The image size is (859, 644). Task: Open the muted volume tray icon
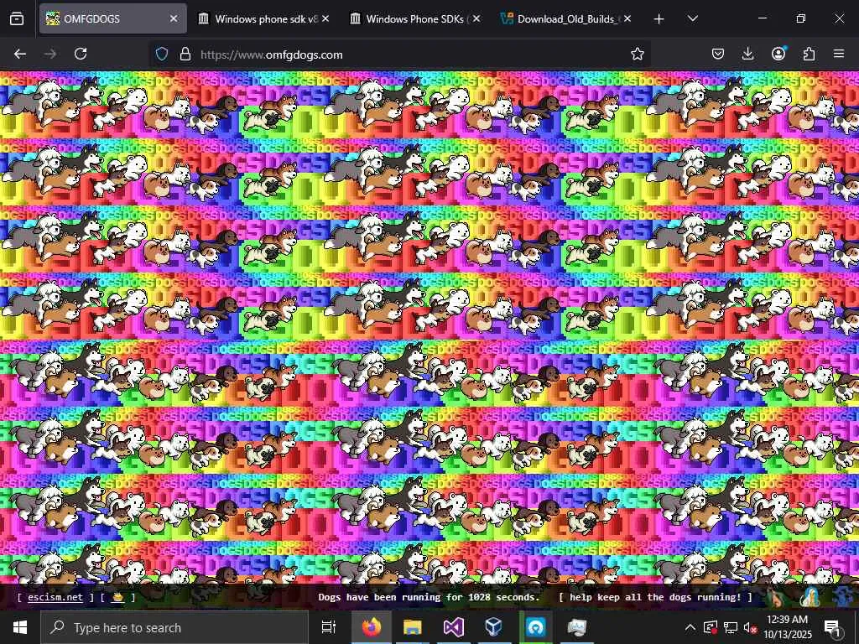tap(749, 628)
